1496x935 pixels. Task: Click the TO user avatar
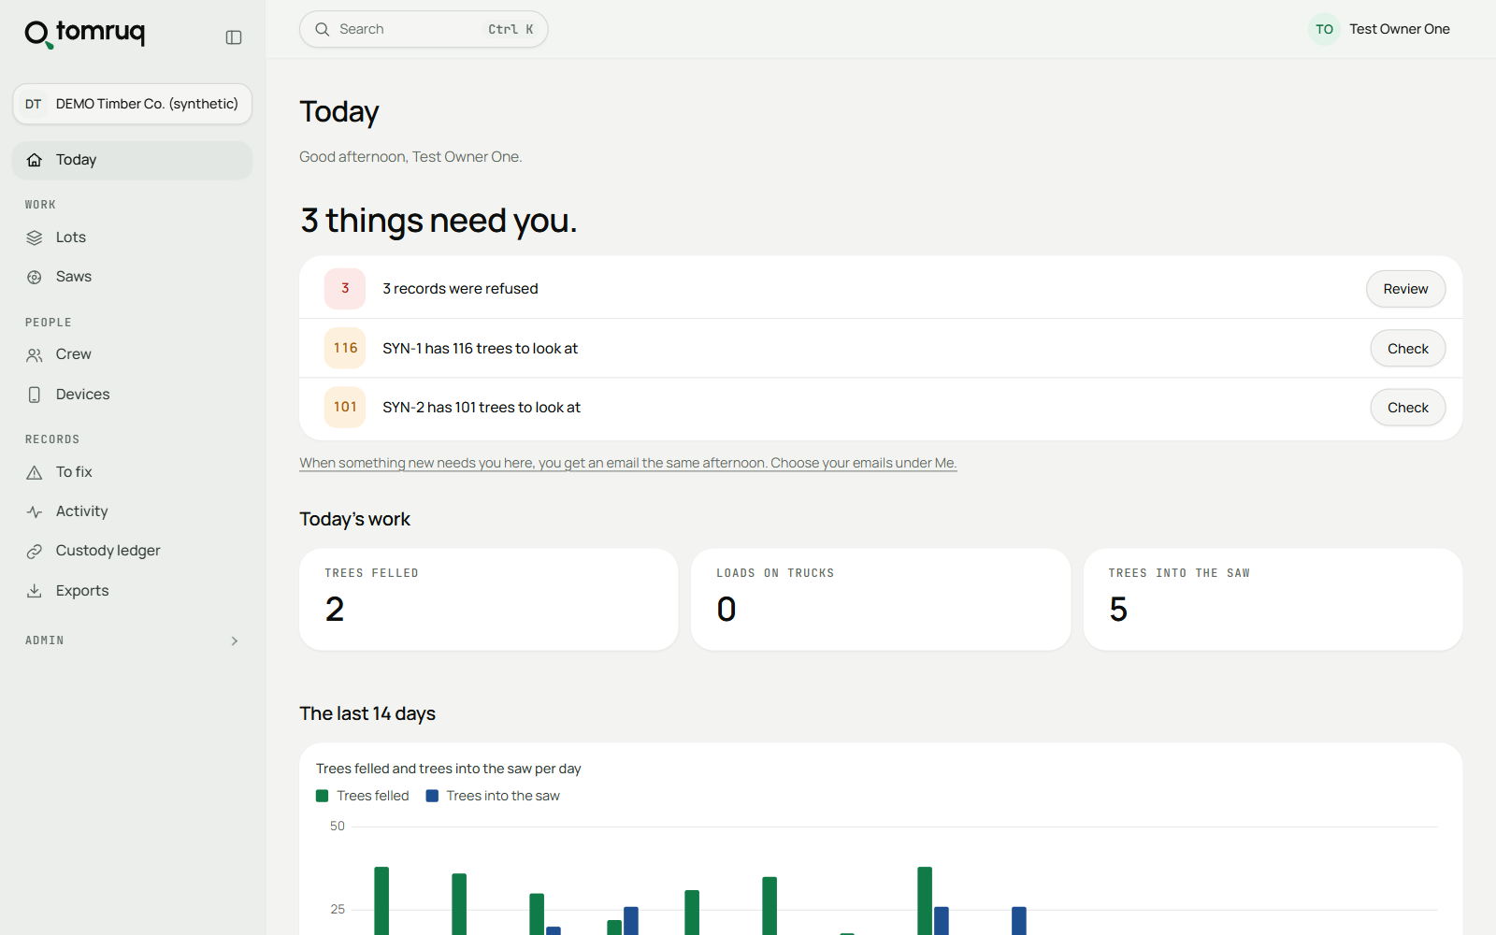(1324, 29)
